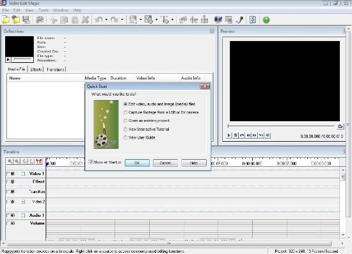Toggle the Video 2 track checkbox
Viewport: 352px width, 254px height.
coord(8,202)
